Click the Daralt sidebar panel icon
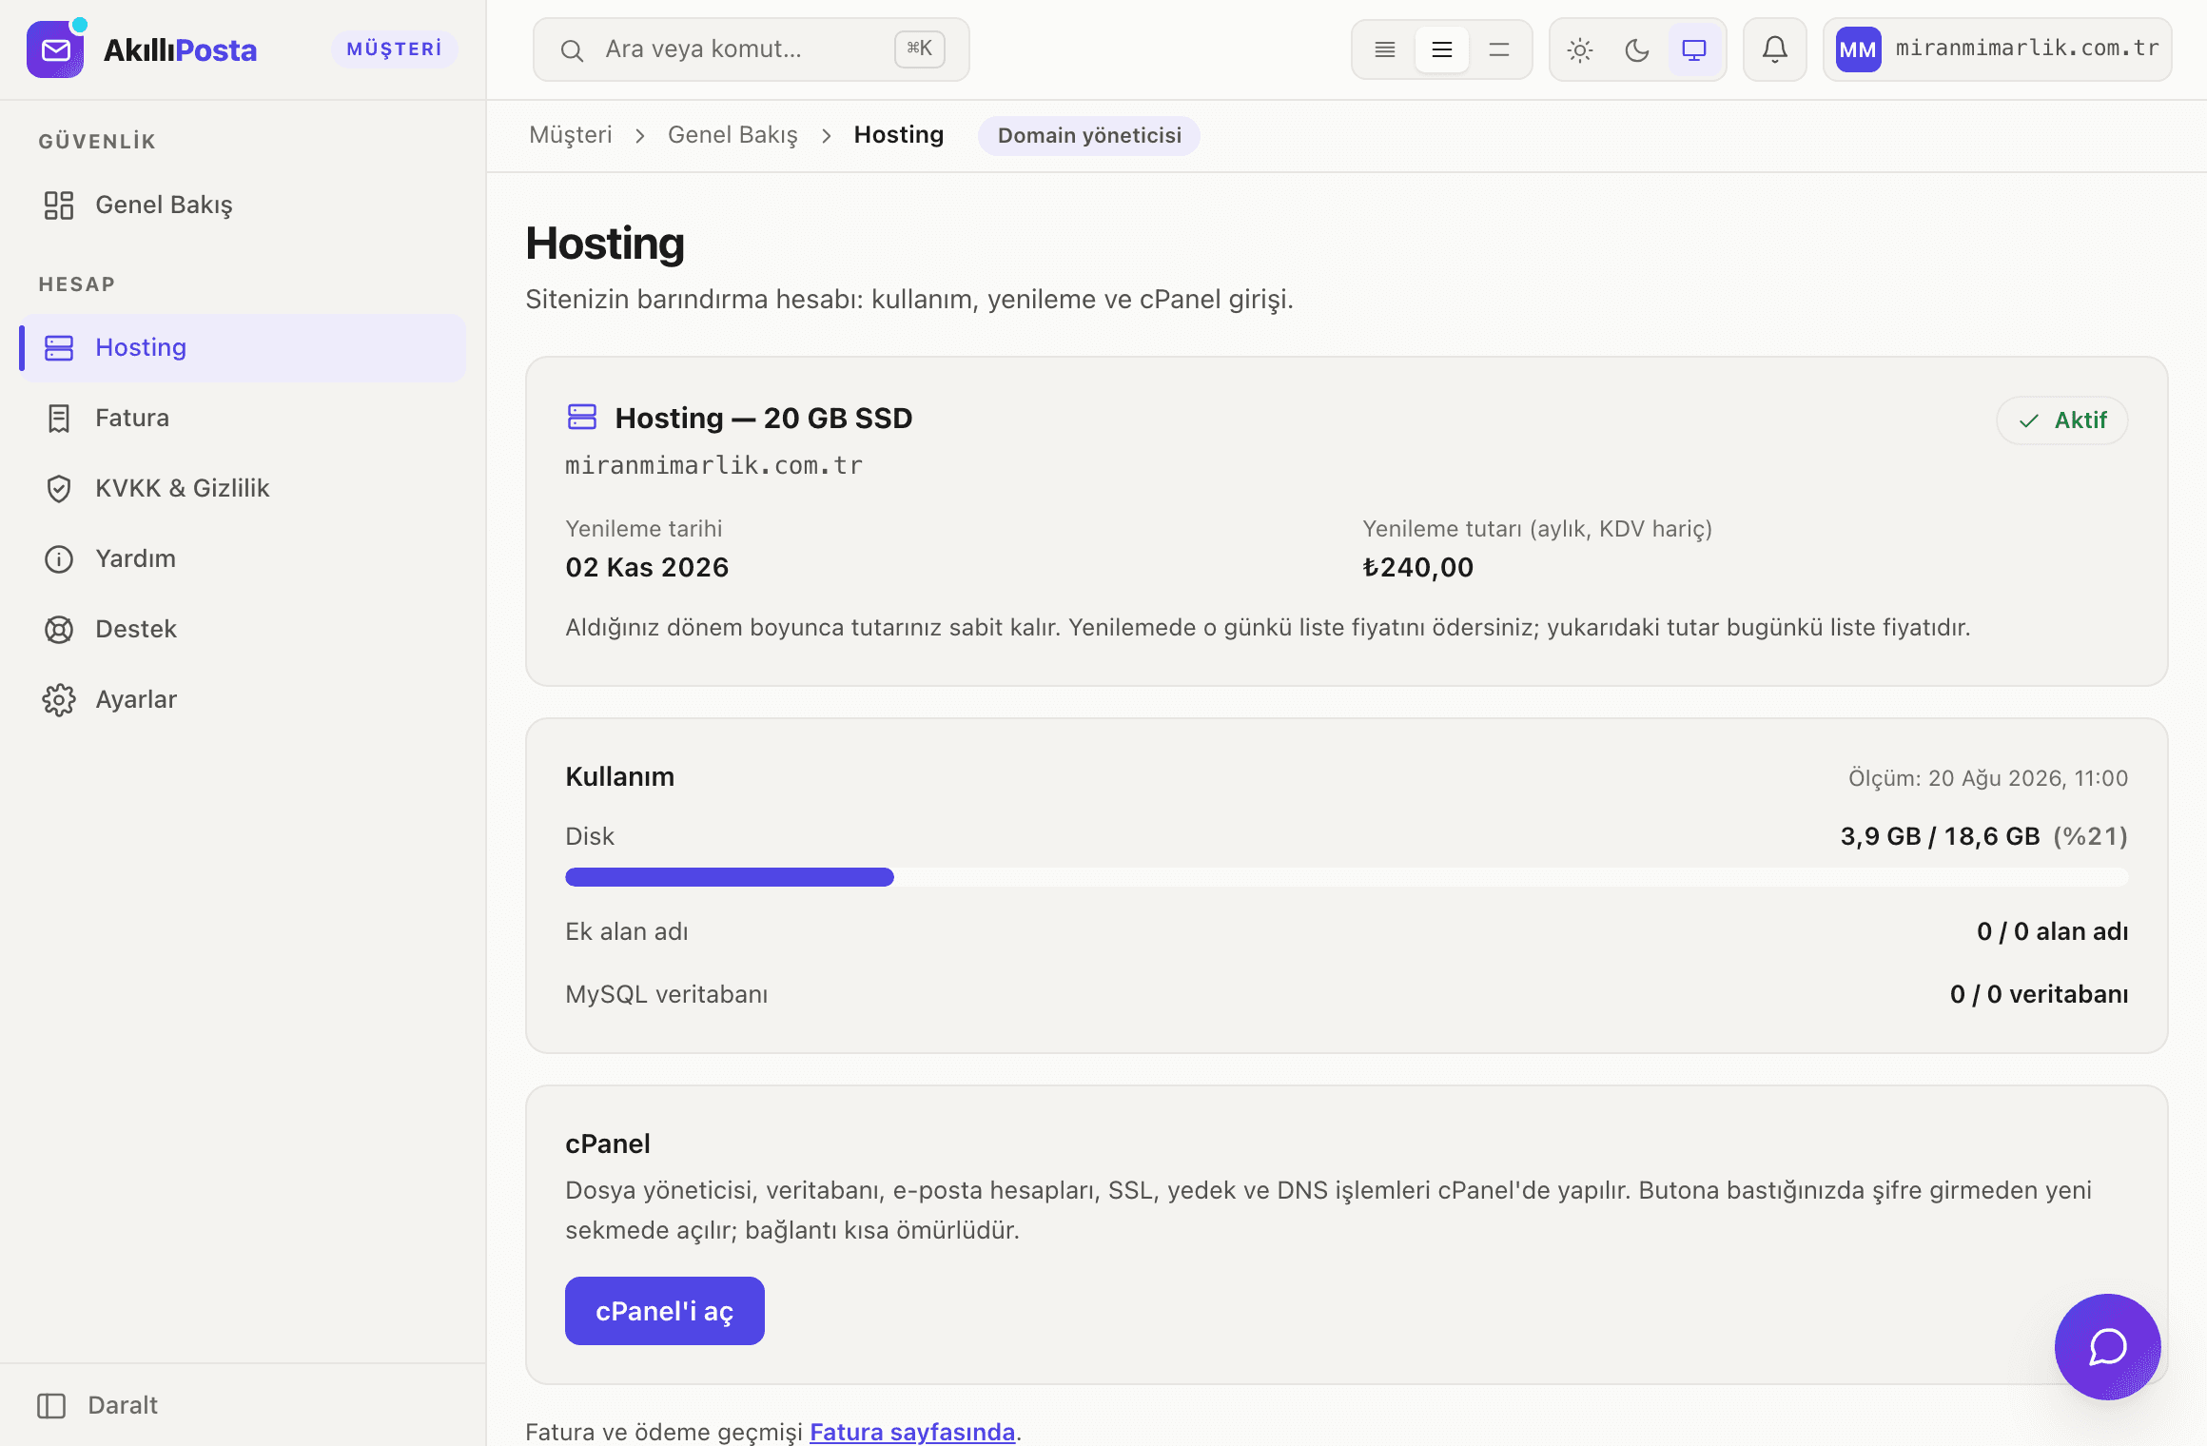Image resolution: width=2207 pixels, height=1446 pixels. point(51,1406)
